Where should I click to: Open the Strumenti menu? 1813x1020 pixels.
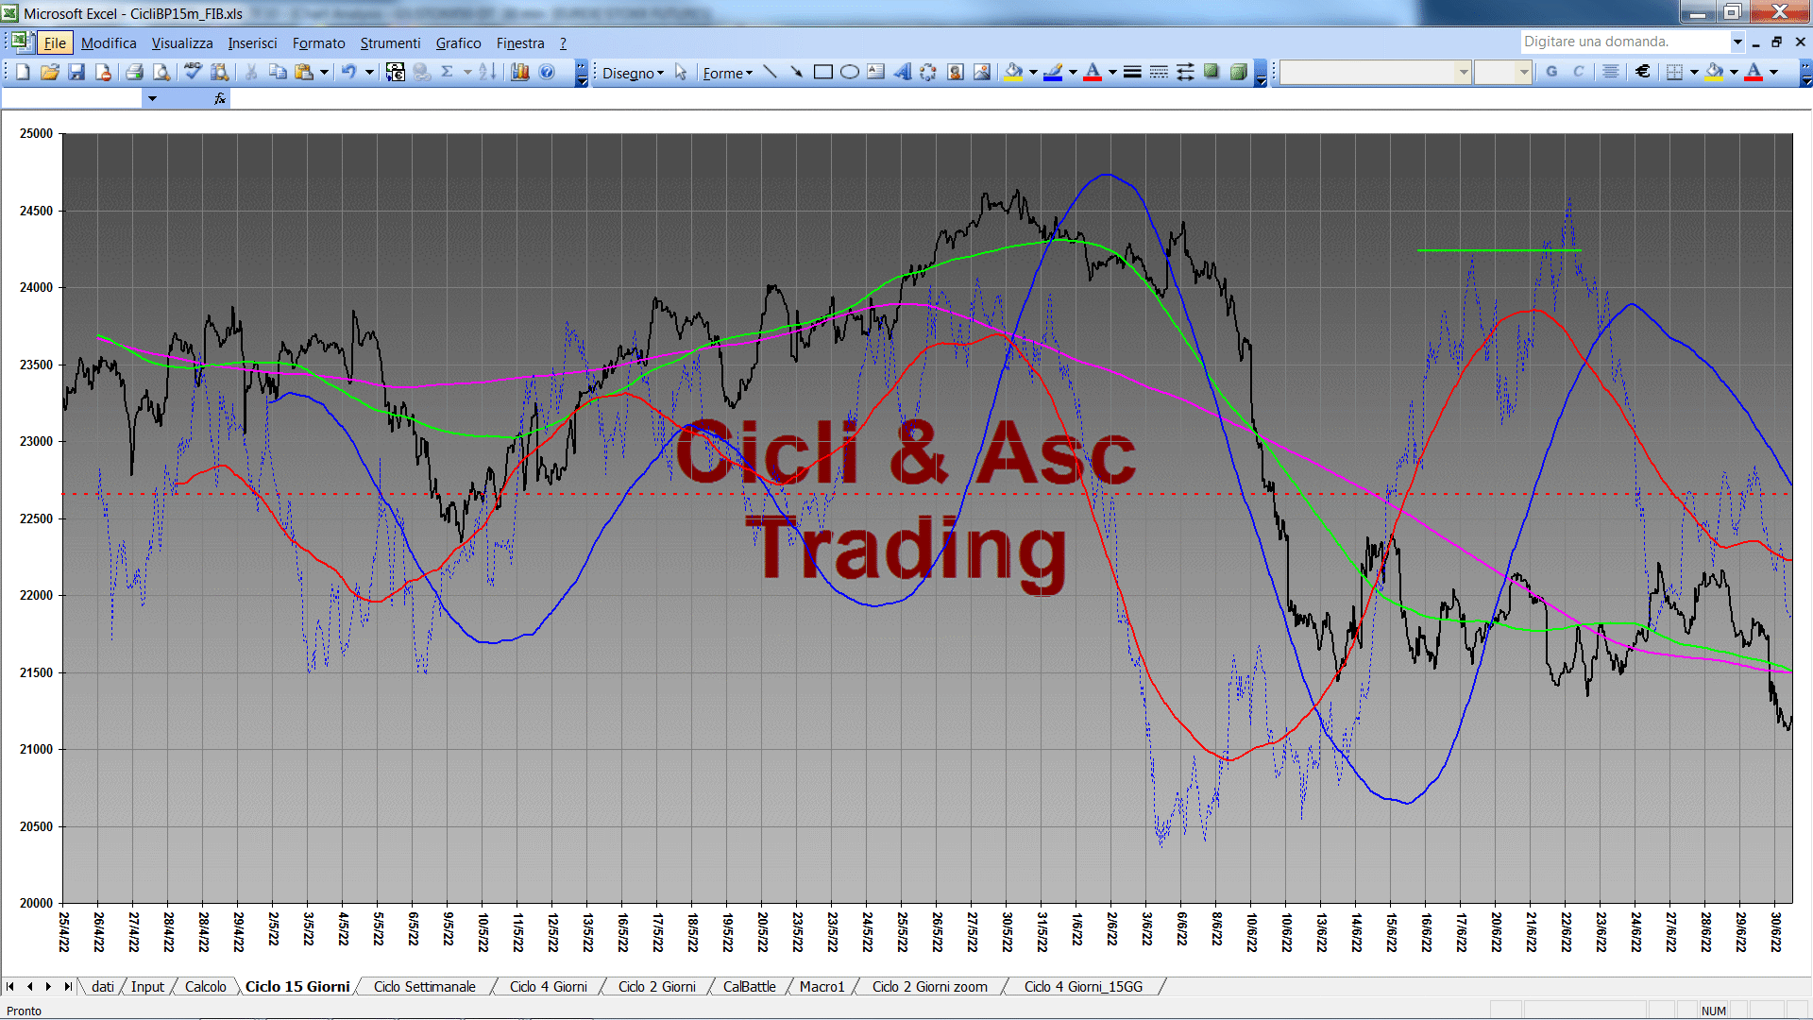pos(390,43)
